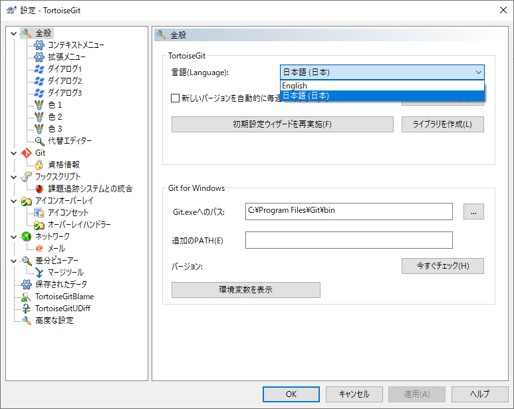This screenshot has height=409, width=514.
Task: Click the 色 2 color icon
Action: 39,116
